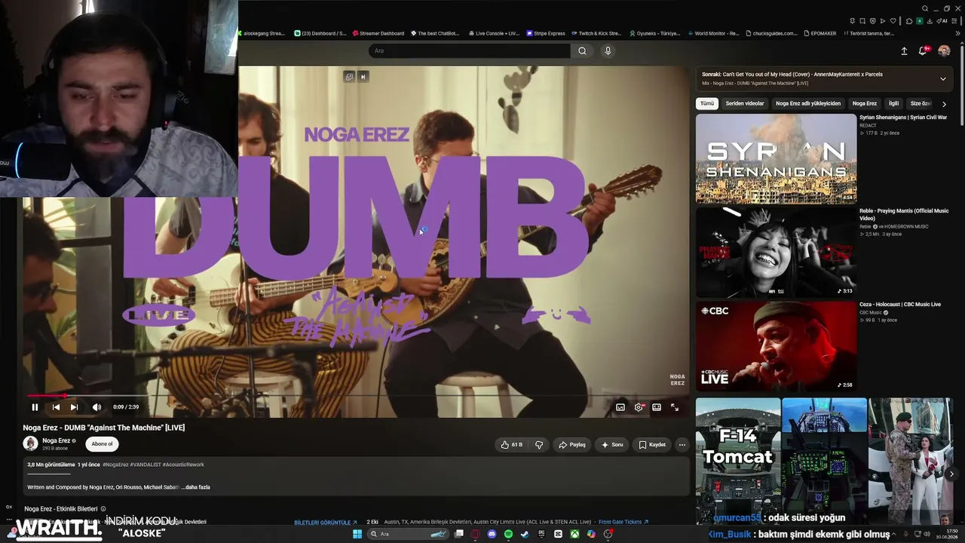Open the Twitch & Kick Stre... bookmark
The height and width of the screenshot is (543, 965).
[596, 33]
